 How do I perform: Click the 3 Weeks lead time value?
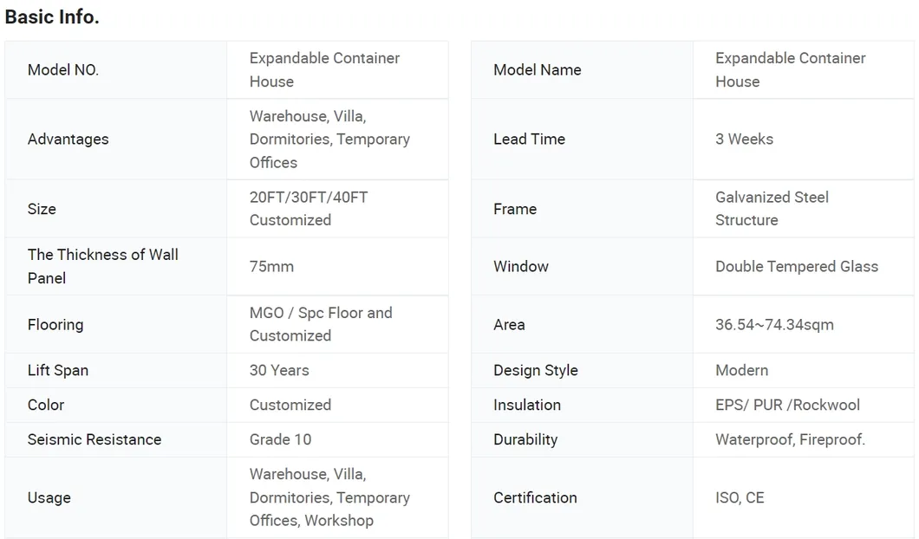click(x=744, y=139)
